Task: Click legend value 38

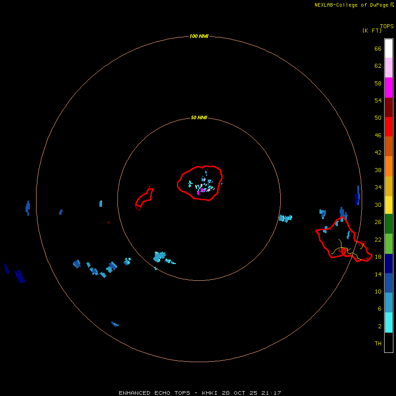Action: [x=378, y=170]
